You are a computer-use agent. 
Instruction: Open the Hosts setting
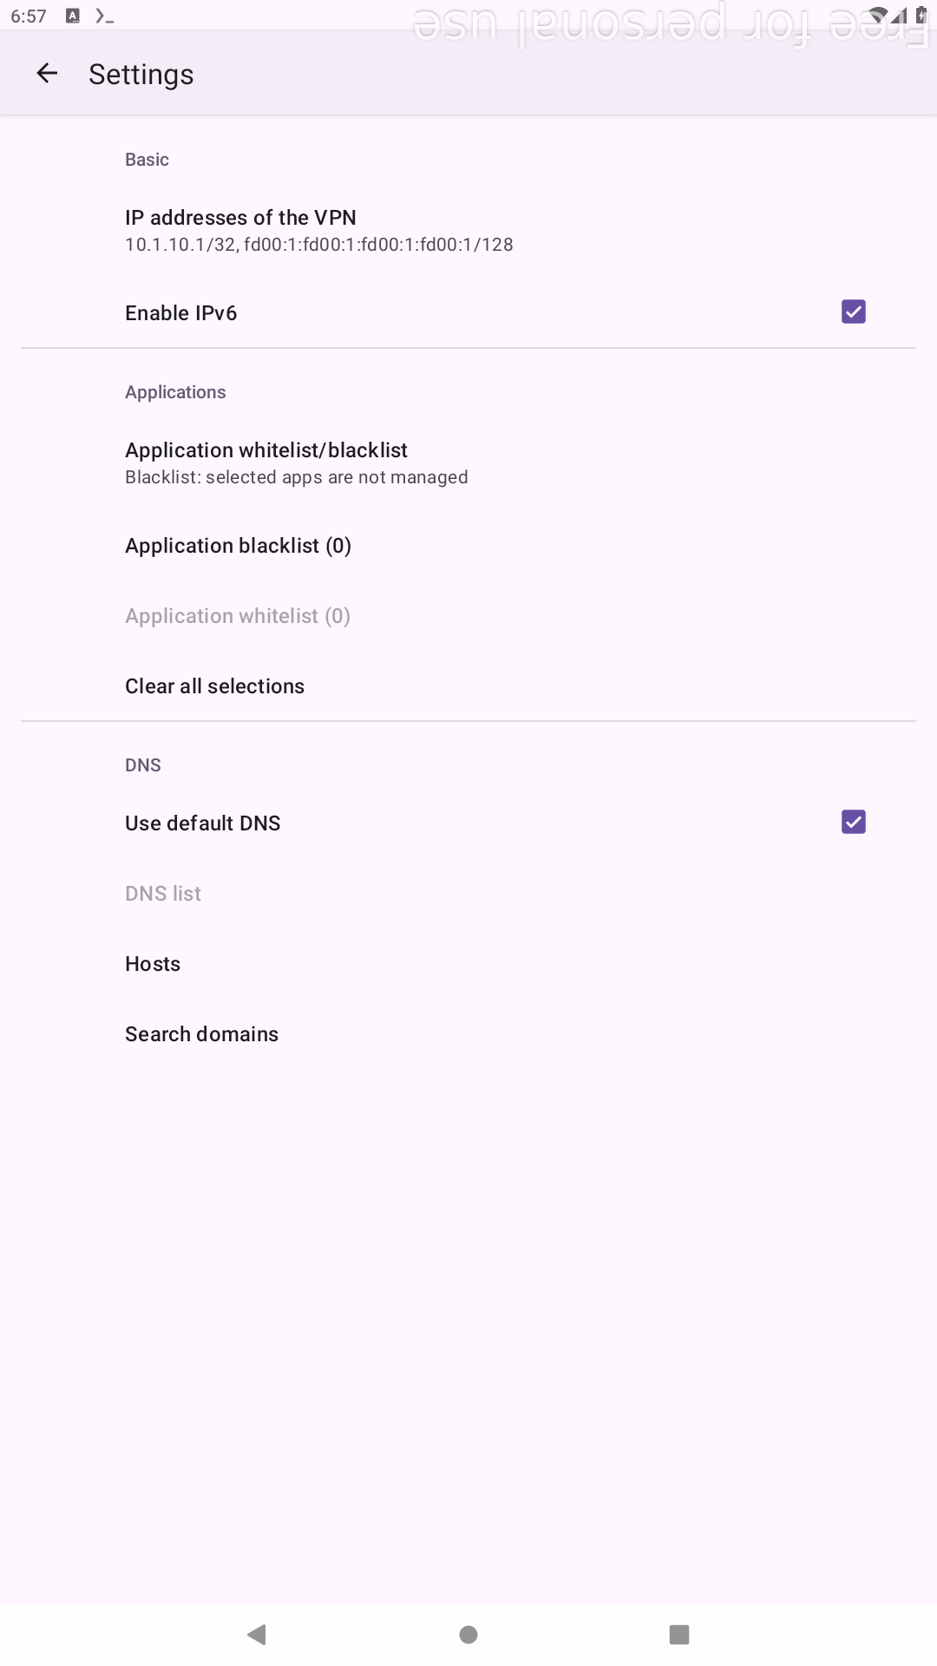pos(153,964)
